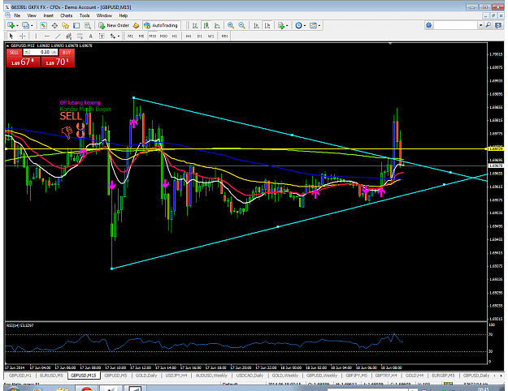Toggle Chart Shift
508x391 pixels.
[x=267, y=25]
